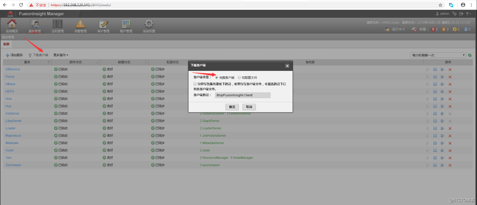The height and width of the screenshot is (205, 477).
Task: Open Hive service link
Action: (x=9, y=99)
